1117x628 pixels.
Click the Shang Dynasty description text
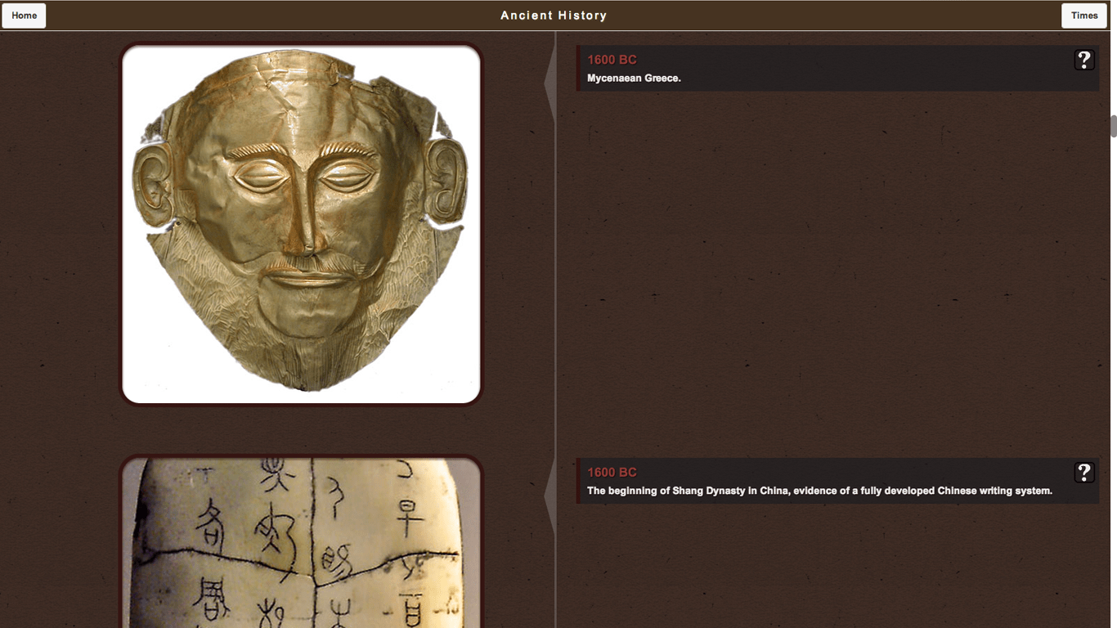point(819,491)
